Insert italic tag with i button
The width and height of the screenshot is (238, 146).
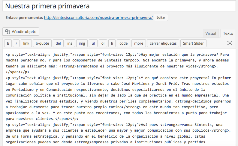point(16,43)
